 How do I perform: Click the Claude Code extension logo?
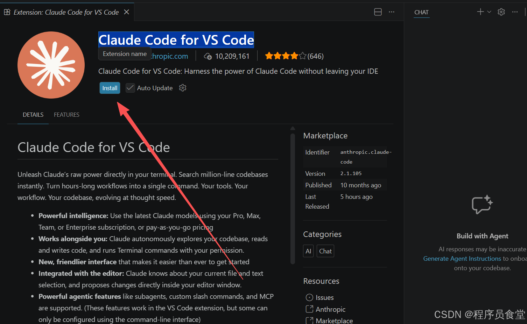[51, 65]
